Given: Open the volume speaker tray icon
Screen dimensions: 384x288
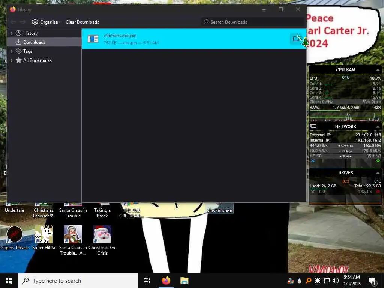Looking at the screenshot, I should [x=336, y=280].
